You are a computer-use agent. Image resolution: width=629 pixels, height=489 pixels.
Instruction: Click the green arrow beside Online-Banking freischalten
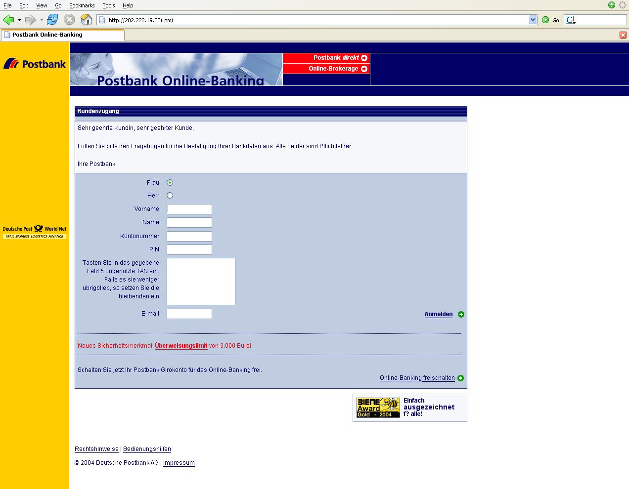coord(461,378)
